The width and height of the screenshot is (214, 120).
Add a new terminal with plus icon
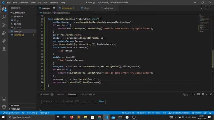(x=192, y=94)
